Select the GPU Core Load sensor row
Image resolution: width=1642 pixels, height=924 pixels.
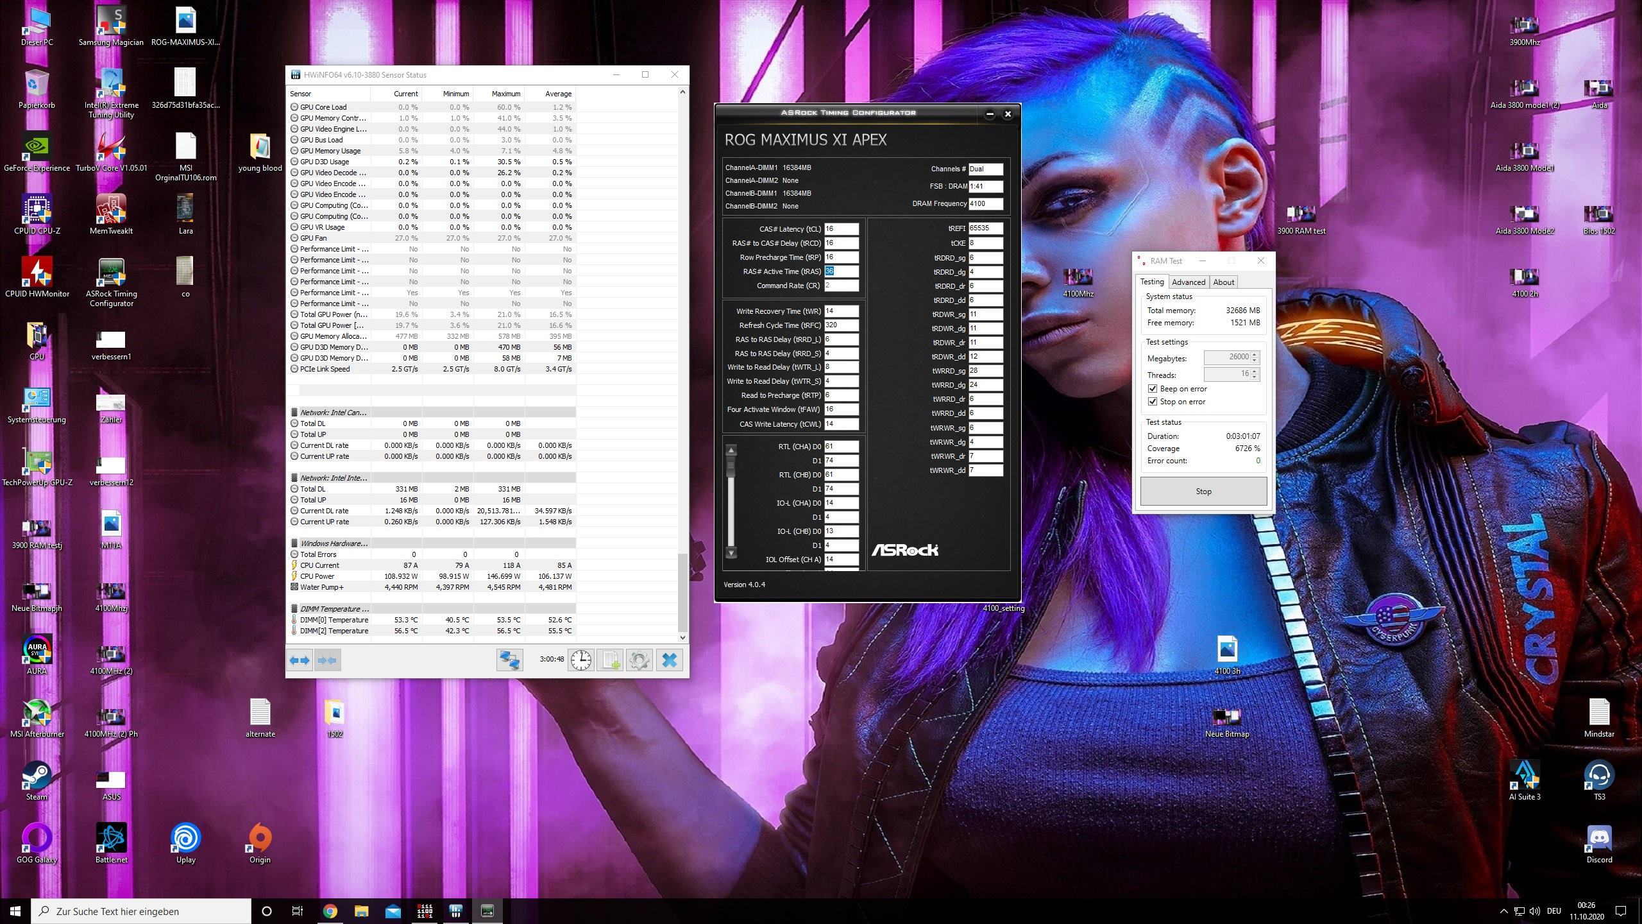point(432,107)
